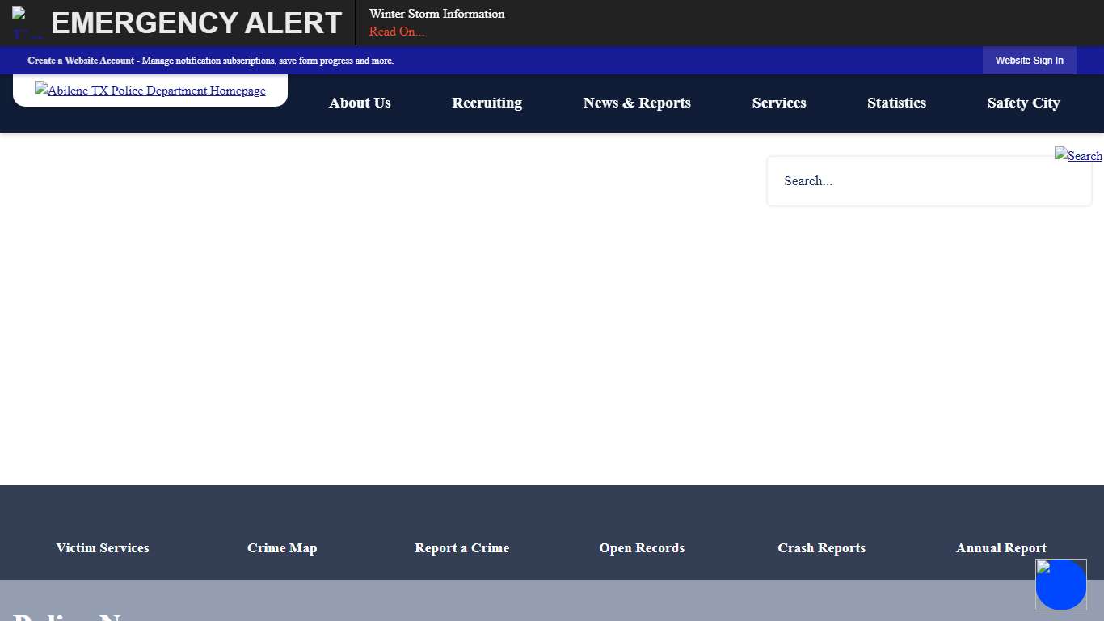This screenshot has width=1104, height=621.
Task: Open the Recruiting menu
Action: [x=487, y=103]
